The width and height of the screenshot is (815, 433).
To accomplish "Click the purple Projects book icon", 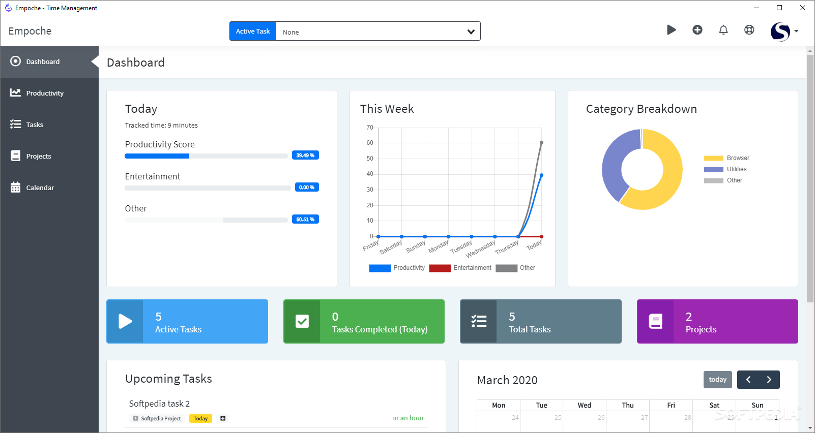I will 655,322.
